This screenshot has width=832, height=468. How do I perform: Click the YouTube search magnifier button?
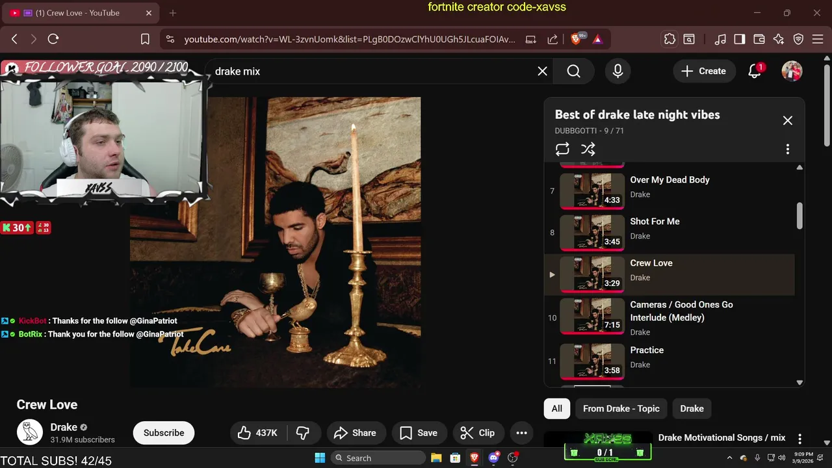point(573,71)
